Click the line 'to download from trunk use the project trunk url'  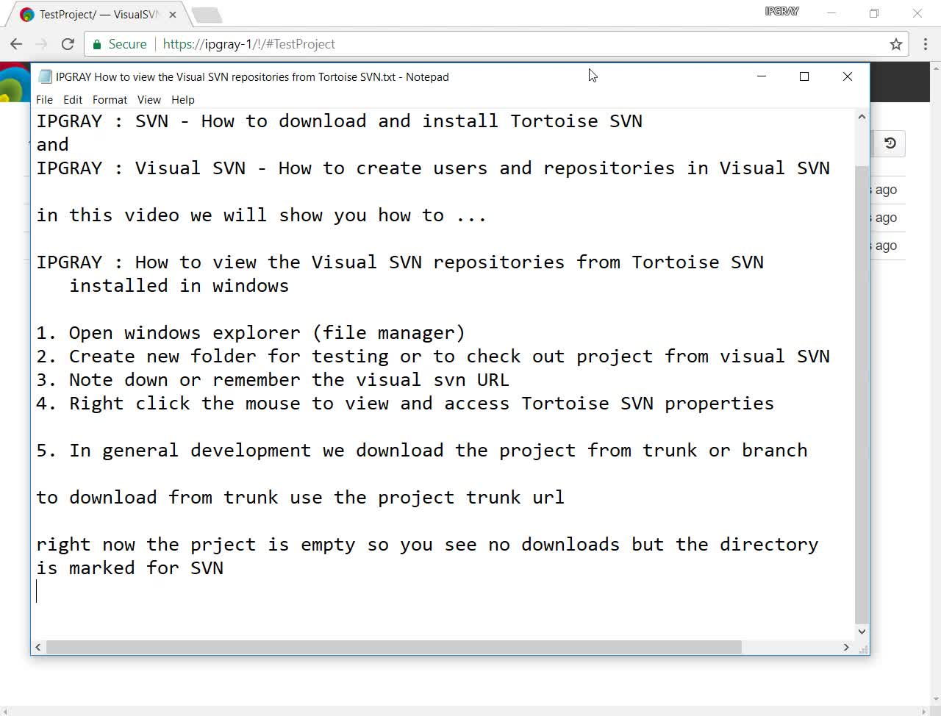click(301, 498)
